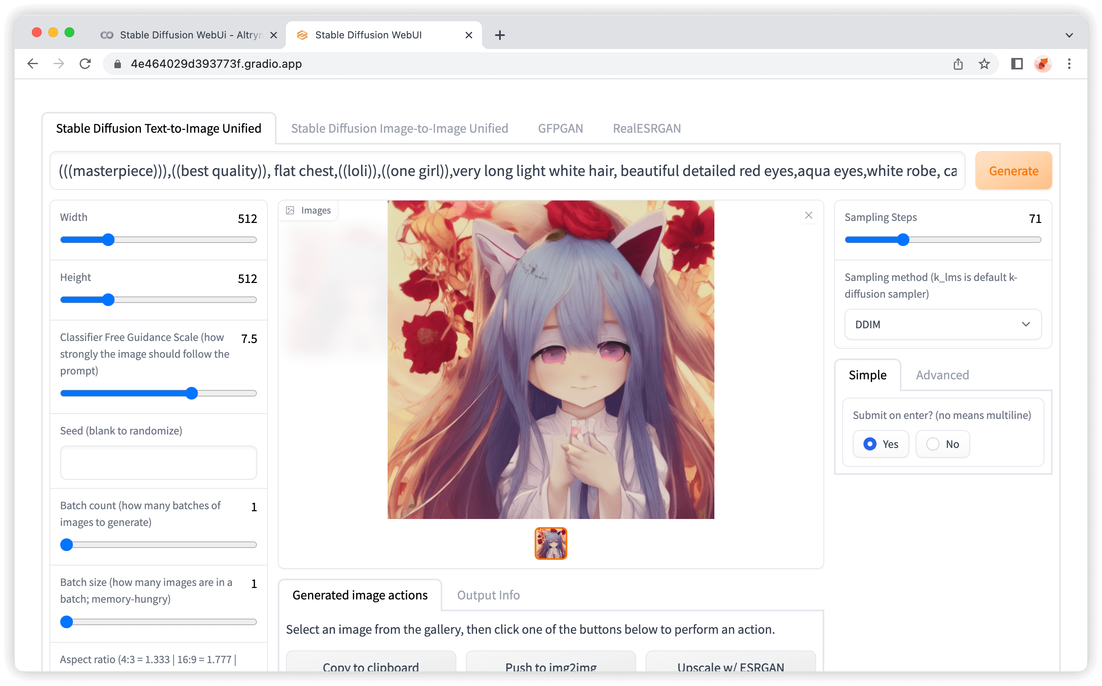This screenshot has height=686, width=1102.
Task: Click the share page icon
Action: (x=958, y=64)
